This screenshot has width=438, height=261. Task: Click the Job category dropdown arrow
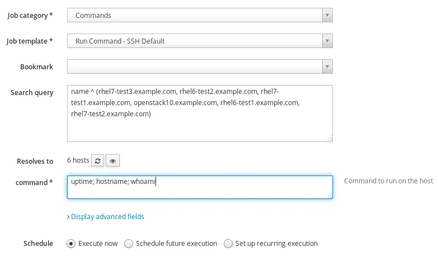coord(327,15)
